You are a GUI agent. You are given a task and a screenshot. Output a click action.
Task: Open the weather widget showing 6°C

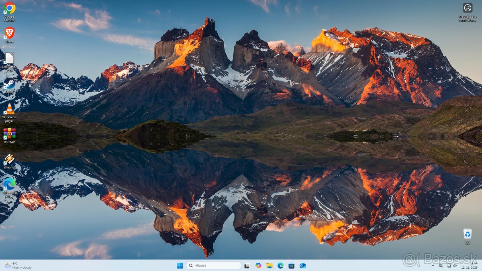click(18, 266)
